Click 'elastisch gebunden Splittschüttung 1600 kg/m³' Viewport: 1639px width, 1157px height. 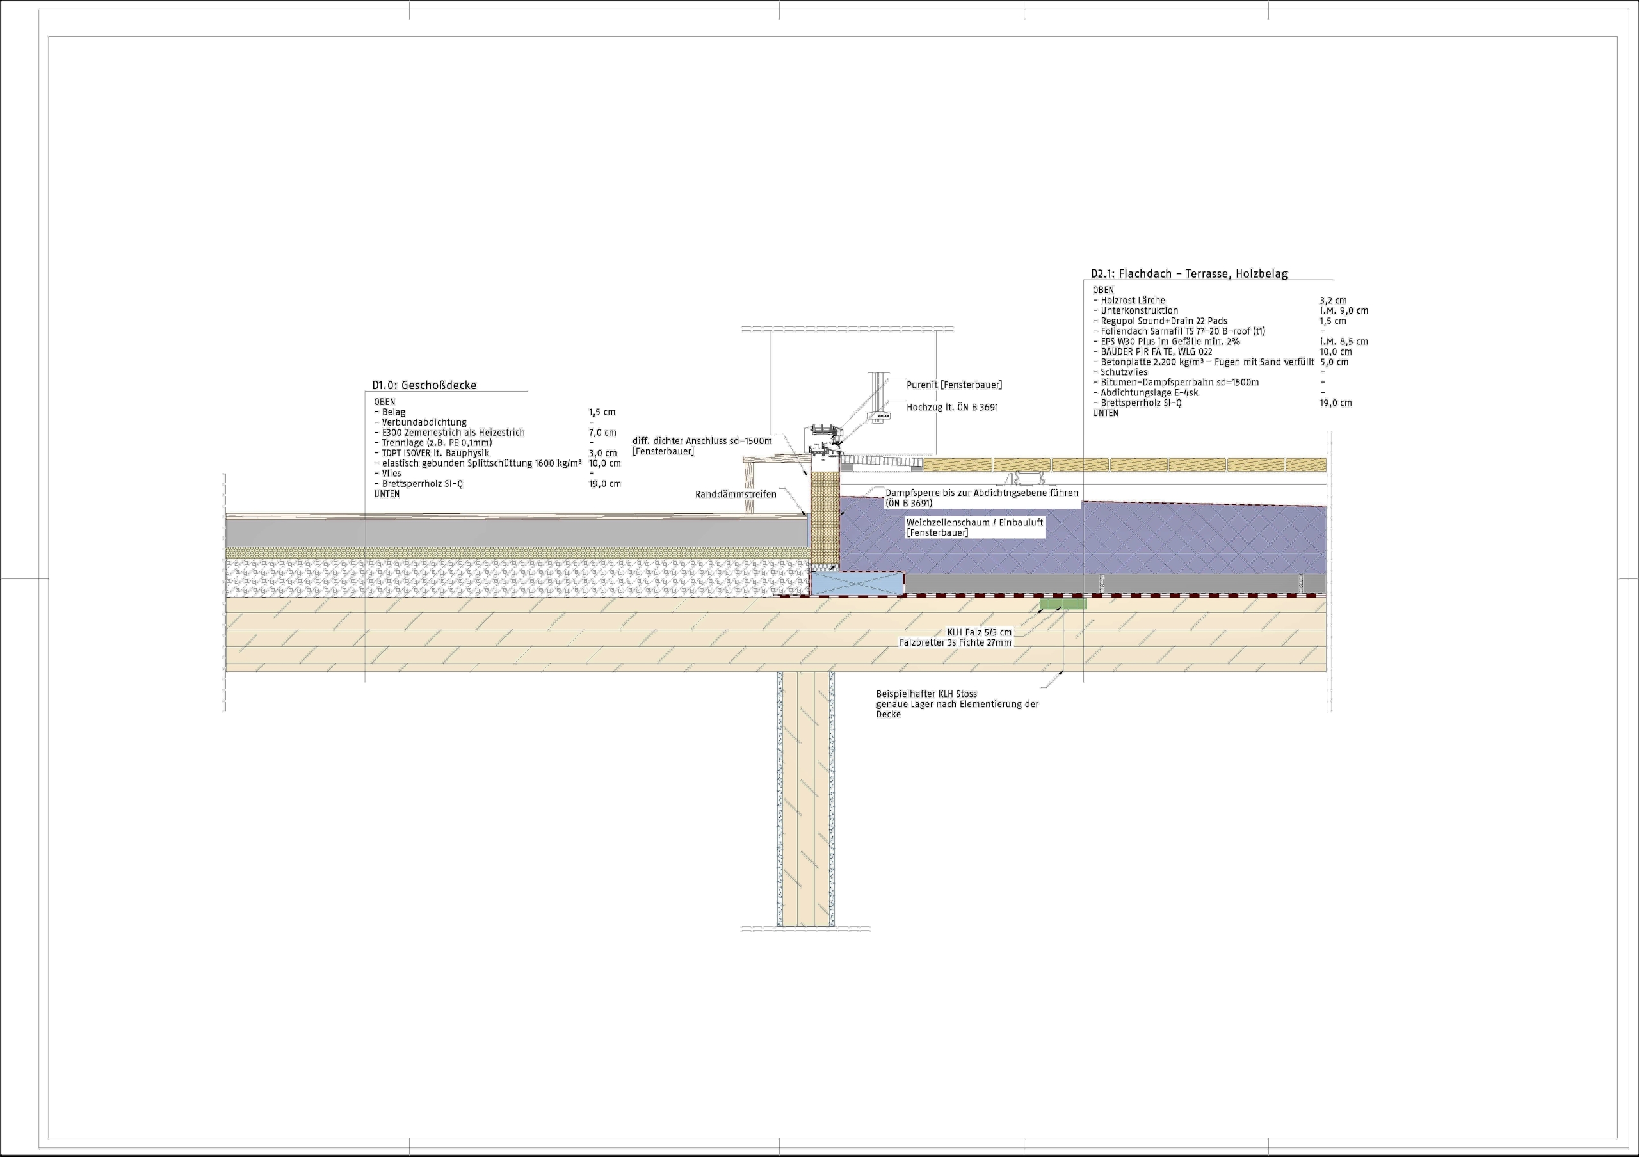(x=482, y=463)
